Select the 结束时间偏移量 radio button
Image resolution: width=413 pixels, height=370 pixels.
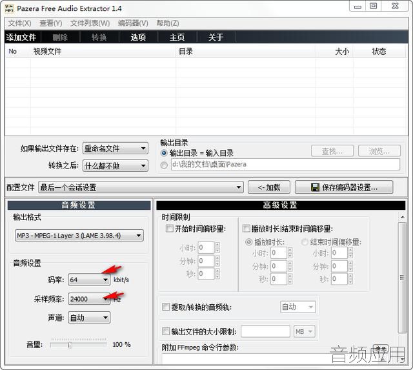tap(305, 242)
